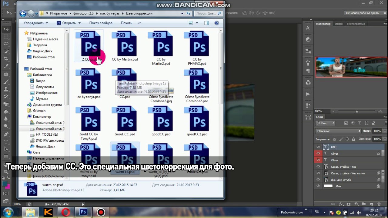Toggle lock all padlock icon
Screen dimensions: 388x218
pyautogui.click(x=353, y=139)
